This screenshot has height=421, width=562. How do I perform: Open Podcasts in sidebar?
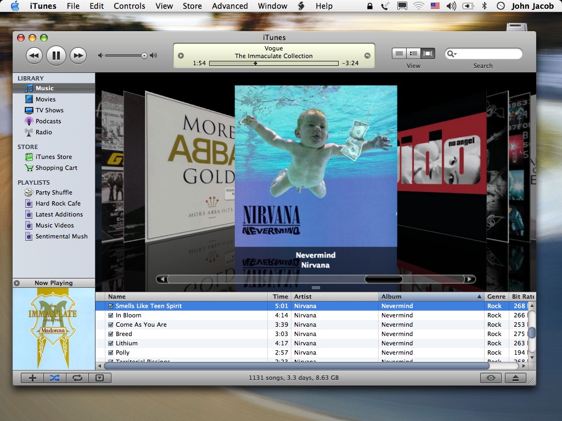(x=48, y=121)
